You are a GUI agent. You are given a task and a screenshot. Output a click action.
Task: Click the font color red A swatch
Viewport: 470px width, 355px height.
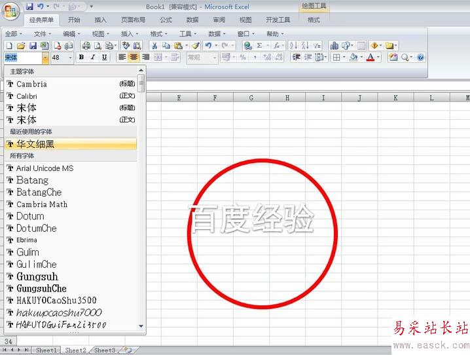pyautogui.click(x=371, y=57)
